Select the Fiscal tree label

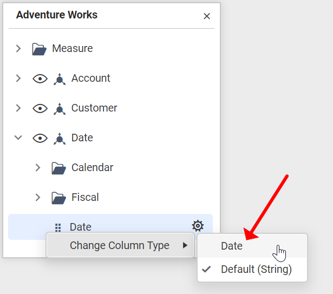85,197
